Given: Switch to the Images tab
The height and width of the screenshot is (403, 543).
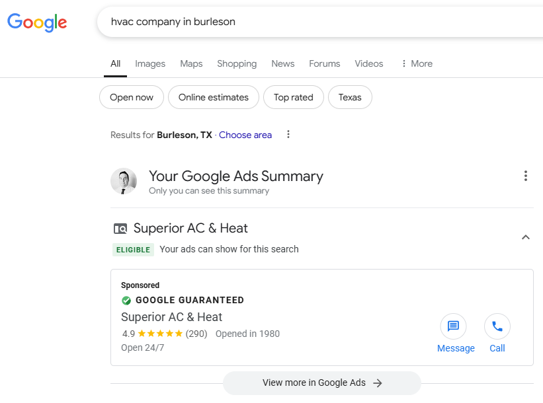Looking at the screenshot, I should tap(150, 63).
